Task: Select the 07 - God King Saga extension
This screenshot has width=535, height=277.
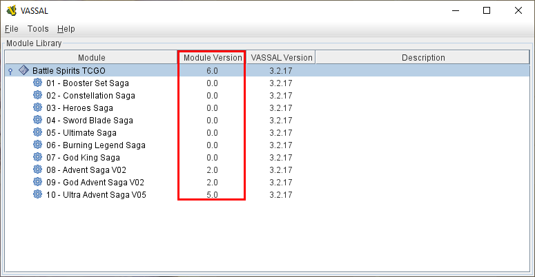Action: [84, 157]
